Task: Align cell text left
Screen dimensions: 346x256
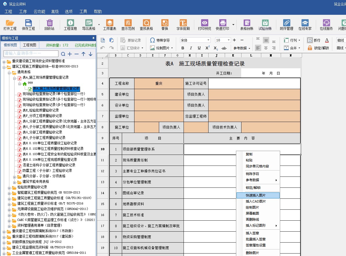Action: [258, 48]
